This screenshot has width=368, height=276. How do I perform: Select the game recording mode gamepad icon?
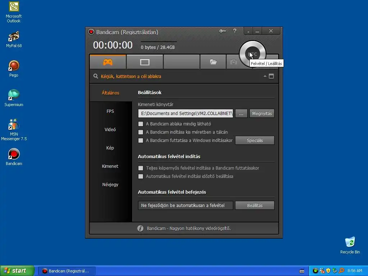108,62
